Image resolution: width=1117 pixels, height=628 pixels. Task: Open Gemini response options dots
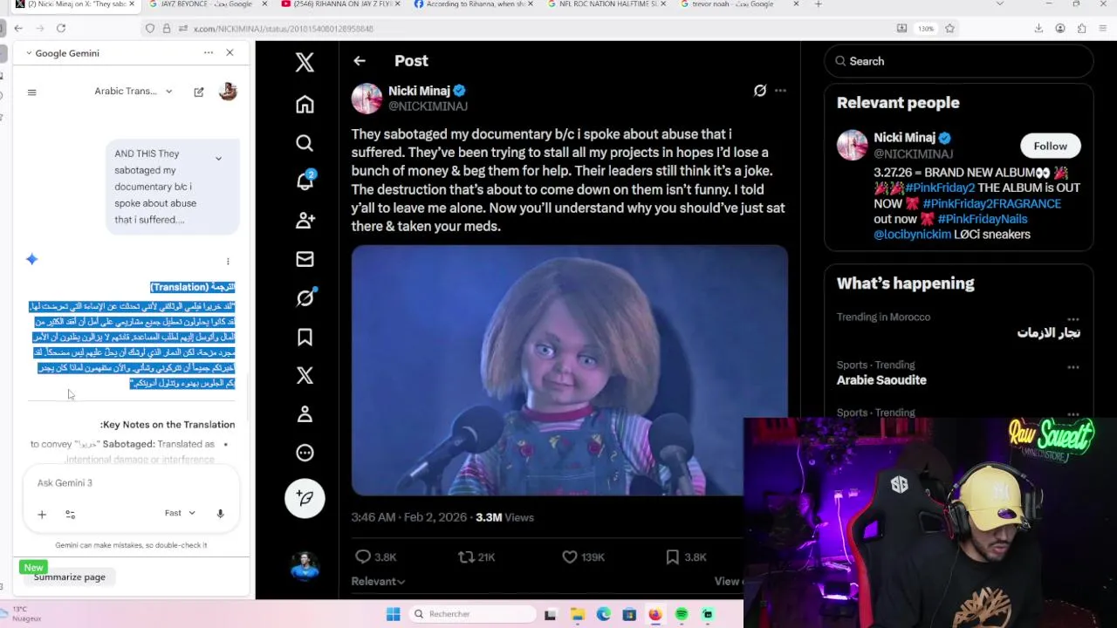pos(228,261)
